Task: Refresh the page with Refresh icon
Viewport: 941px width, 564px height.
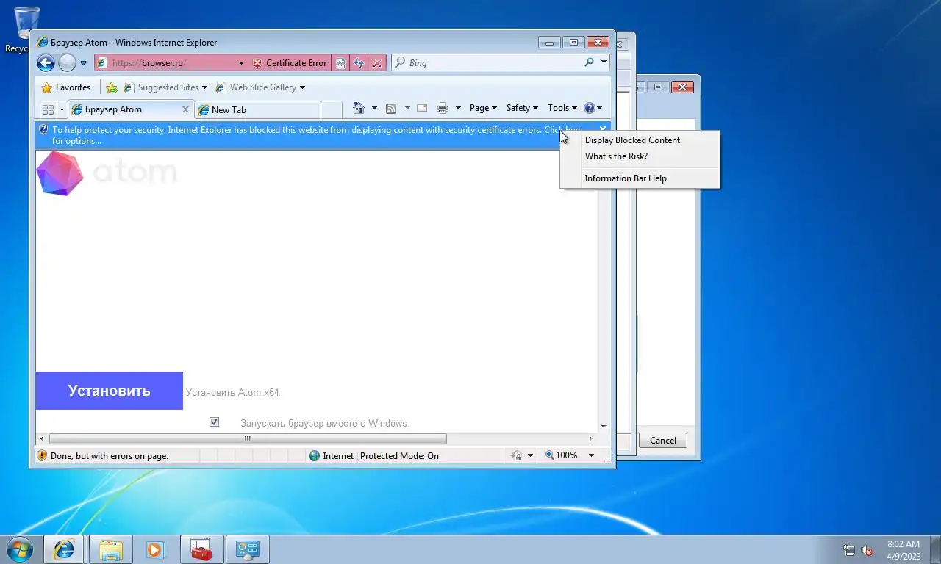Action: [x=359, y=63]
